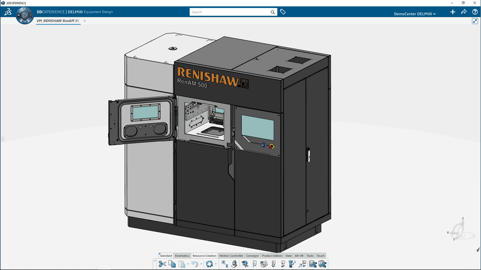Enable fullscreen view toggle
481x270 pixels.
[475, 21]
